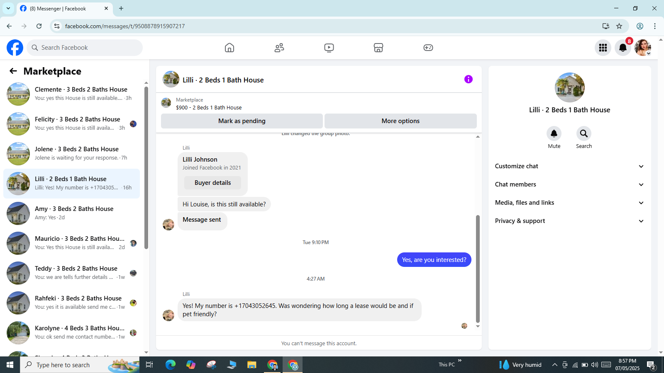Click 'Hi Louise, is this still available?' message
The width and height of the screenshot is (664, 373).
224,204
